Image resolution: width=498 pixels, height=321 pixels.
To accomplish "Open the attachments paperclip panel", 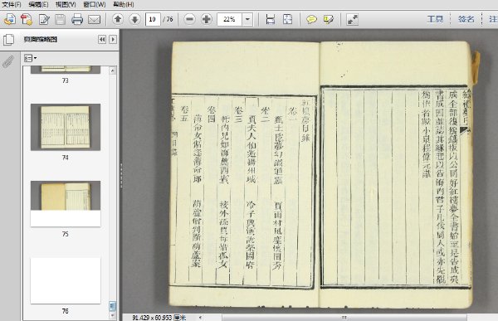I will point(8,62).
